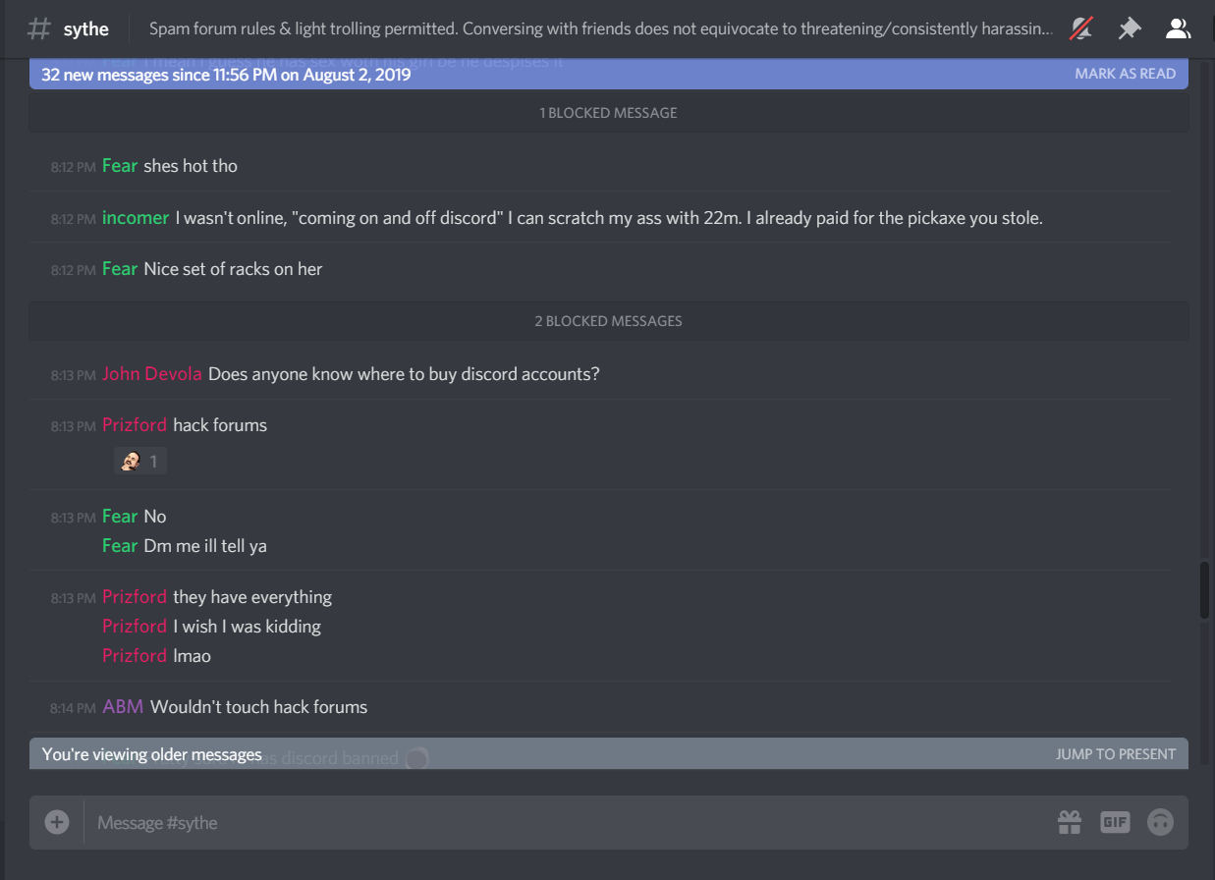
Task: Expand the 1 blocked message bar
Action: [x=609, y=113]
